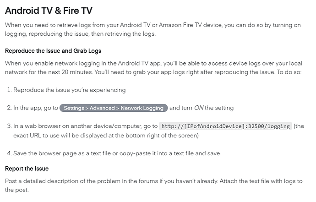
Task: Click the words Network Logging inside the badge
Action: [142, 108]
